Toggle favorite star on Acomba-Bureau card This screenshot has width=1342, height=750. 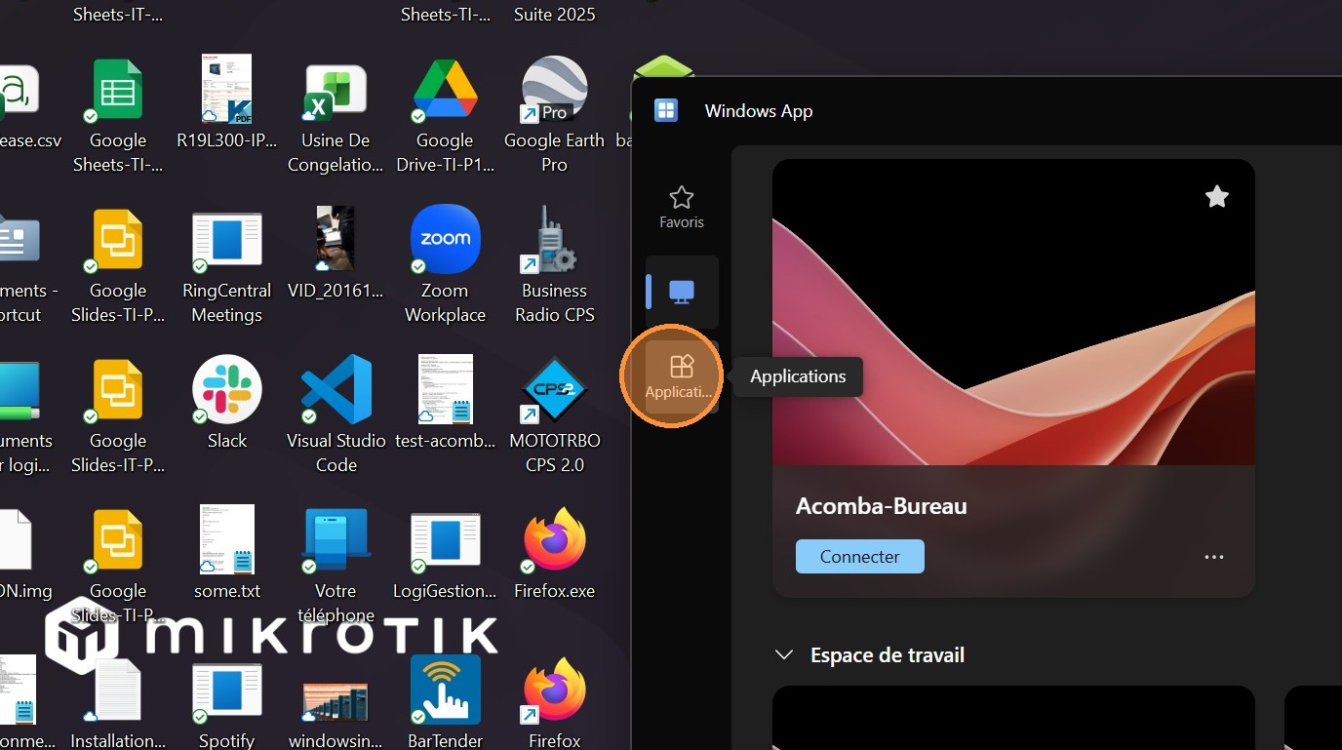coord(1216,197)
